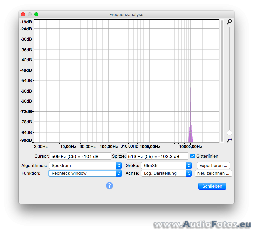The width and height of the screenshot is (253, 230).
Task: Click the 30,00Hz axis label
Action: pyautogui.click(x=87, y=147)
